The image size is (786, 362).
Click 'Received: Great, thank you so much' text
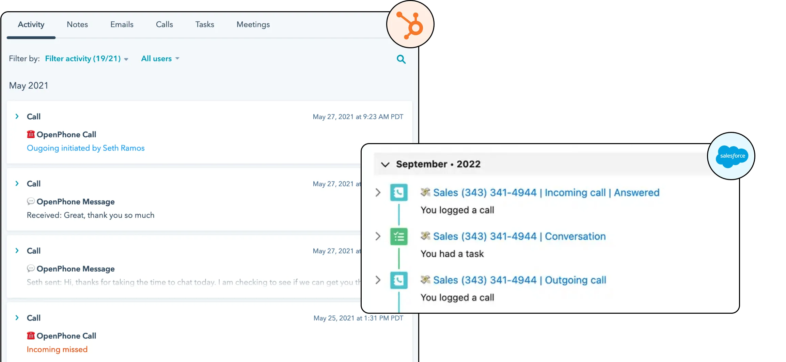click(91, 215)
